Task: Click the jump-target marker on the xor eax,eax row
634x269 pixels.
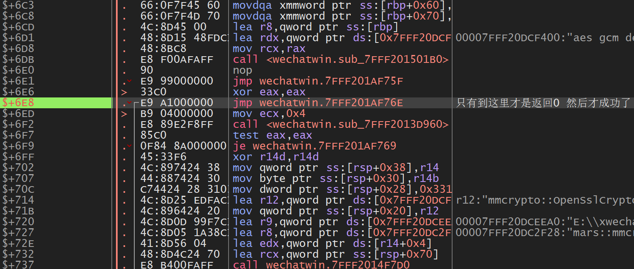Action: coord(124,92)
